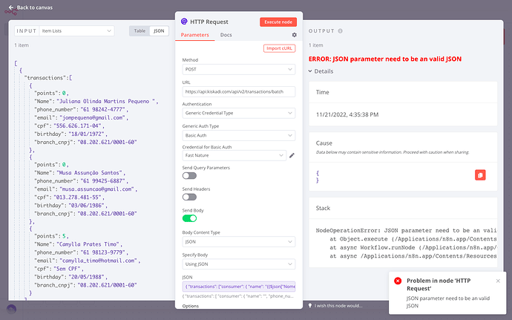Click email camylla_timo@hotmail.com value

[x=98, y=261]
